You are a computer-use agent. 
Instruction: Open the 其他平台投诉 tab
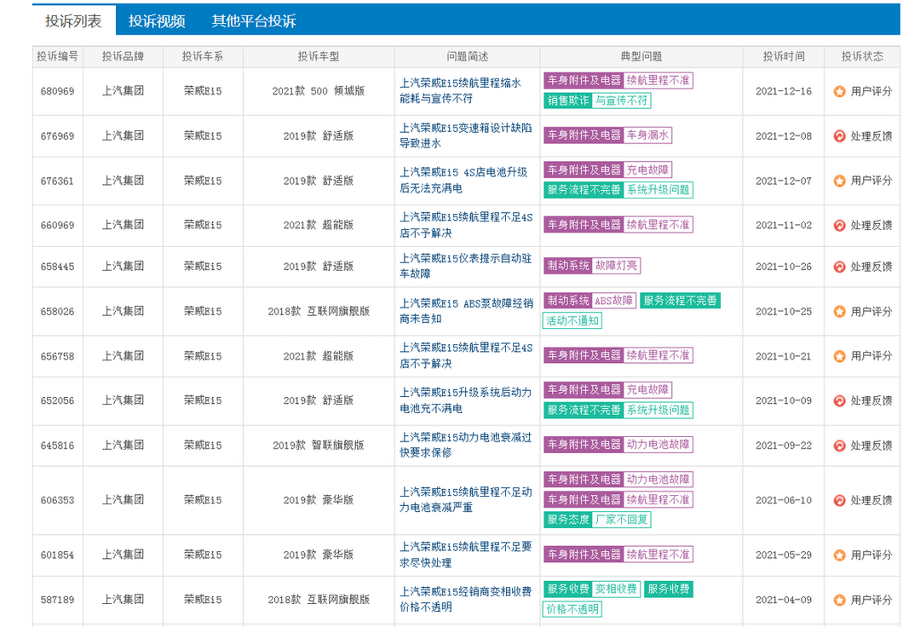254,21
